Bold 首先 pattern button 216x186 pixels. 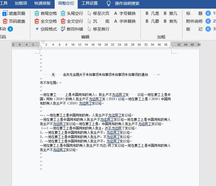pos(171,21)
